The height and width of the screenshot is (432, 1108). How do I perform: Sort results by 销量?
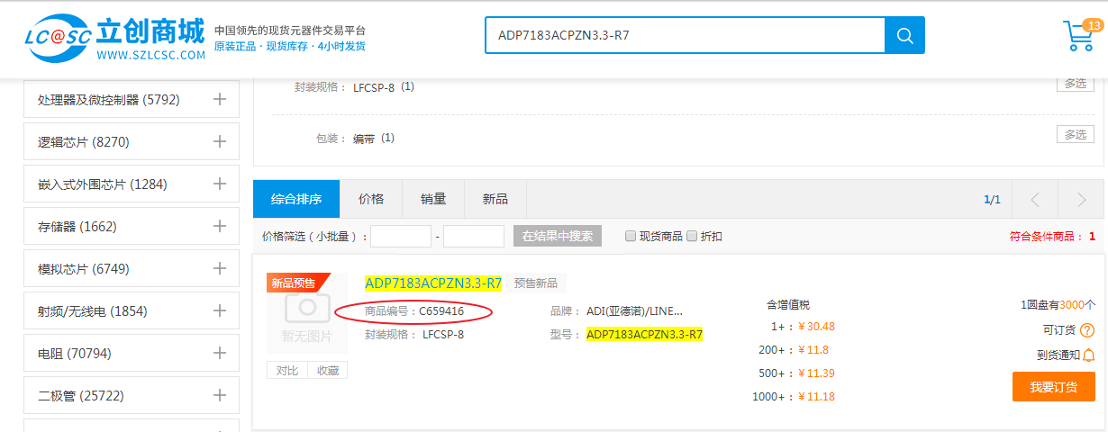[x=433, y=199]
